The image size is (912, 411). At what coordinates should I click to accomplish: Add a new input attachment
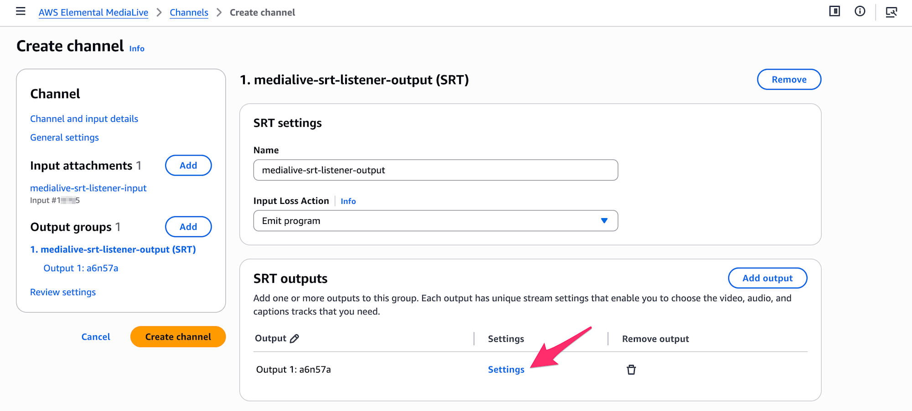pos(188,165)
